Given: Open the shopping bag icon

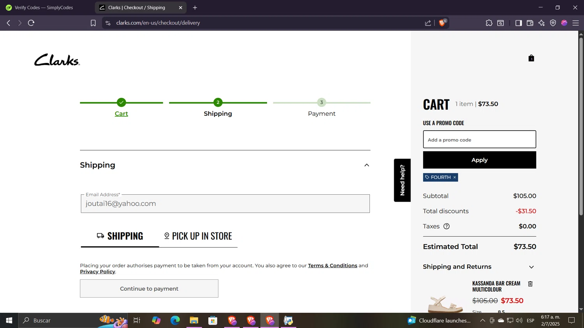Looking at the screenshot, I should click(x=531, y=58).
